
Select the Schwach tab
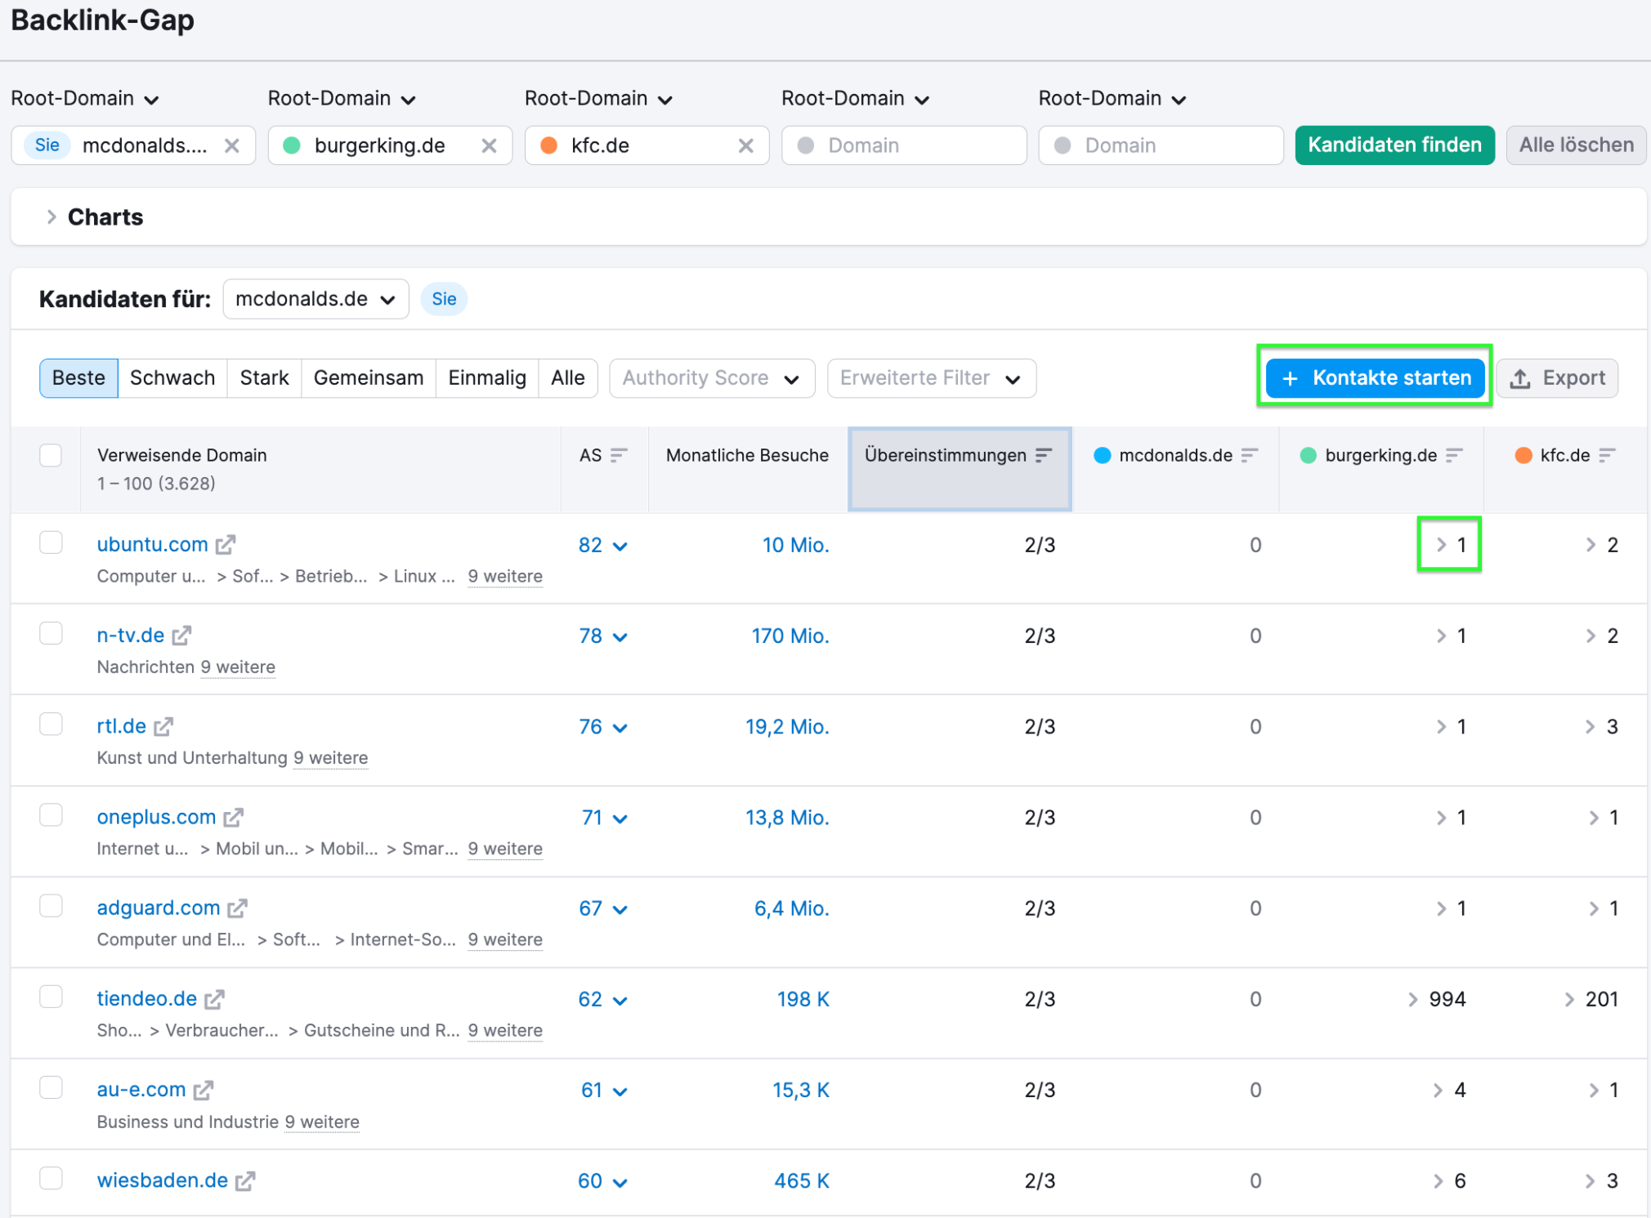tap(172, 378)
